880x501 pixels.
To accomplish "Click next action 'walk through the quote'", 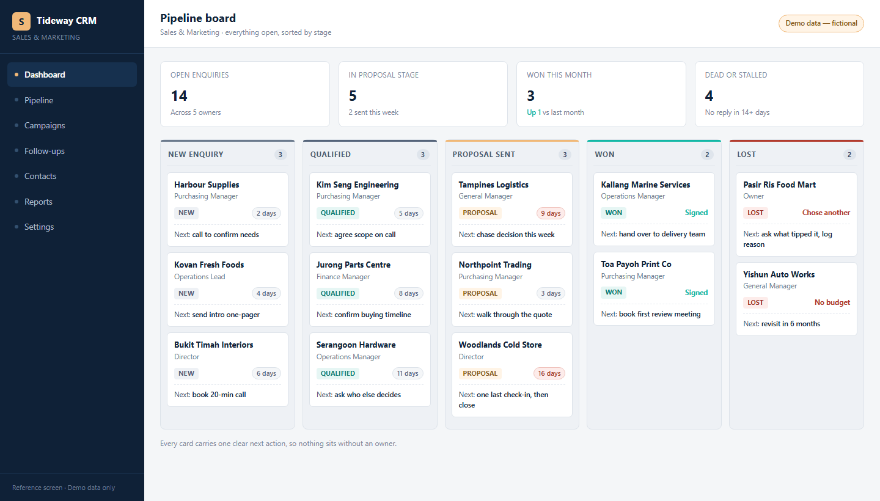I will [515, 315].
